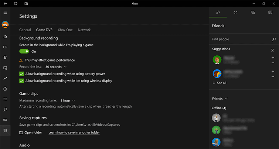Open My games sidebar icon
Viewport: 279px width, 149px height.
coord(5,47)
